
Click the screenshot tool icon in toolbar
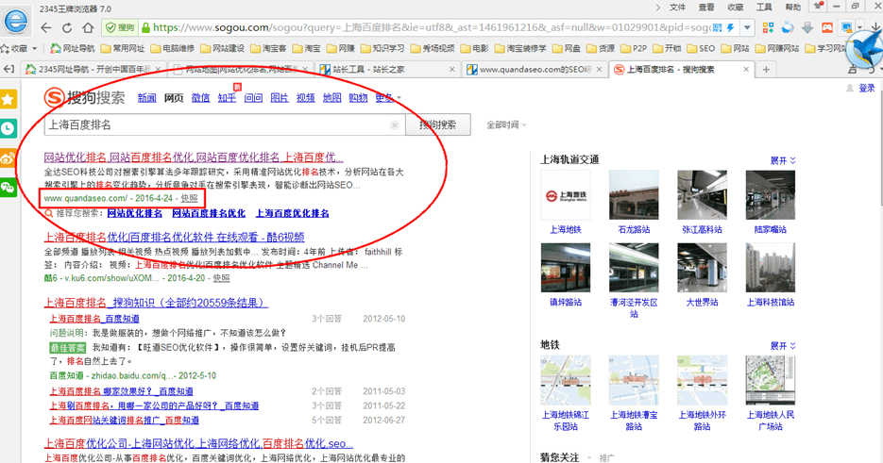[x=846, y=27]
